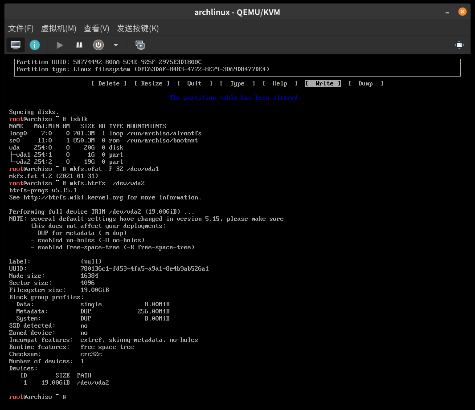Click the loop0 device row
Viewport: 475px width, 410px height.
coord(105,134)
